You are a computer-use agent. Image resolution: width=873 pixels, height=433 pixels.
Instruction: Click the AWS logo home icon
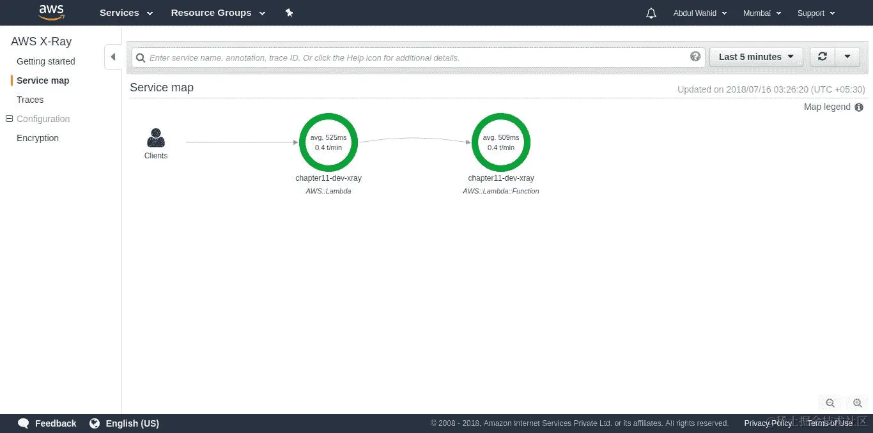(x=51, y=12)
